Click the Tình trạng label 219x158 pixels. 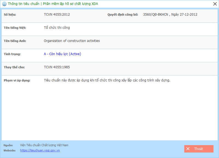pos(12,54)
